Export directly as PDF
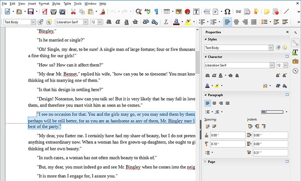Screen dimensions: 301x181 pyautogui.click(x=45, y=12)
